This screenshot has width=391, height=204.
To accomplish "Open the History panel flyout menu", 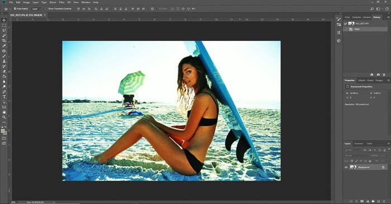I will (x=388, y=17).
